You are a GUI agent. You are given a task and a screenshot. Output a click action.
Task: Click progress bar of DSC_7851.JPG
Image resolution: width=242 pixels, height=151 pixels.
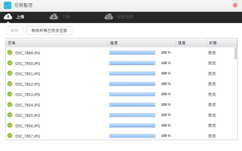[132, 73]
